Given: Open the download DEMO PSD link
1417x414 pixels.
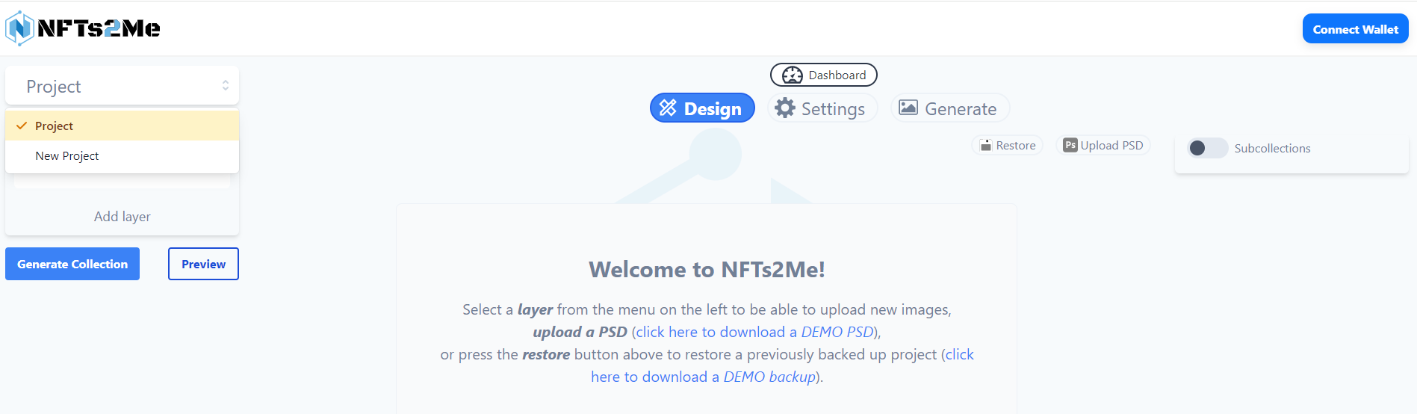Looking at the screenshot, I should click(x=754, y=332).
